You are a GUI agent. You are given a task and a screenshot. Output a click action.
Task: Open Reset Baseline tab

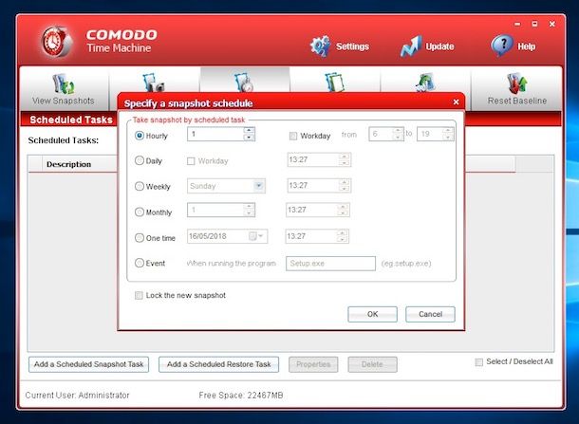[516, 89]
